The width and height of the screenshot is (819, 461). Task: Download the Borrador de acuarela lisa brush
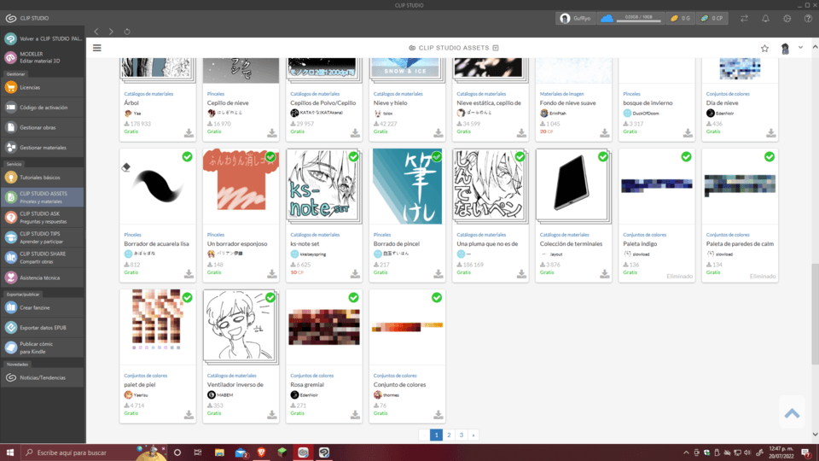tap(189, 274)
